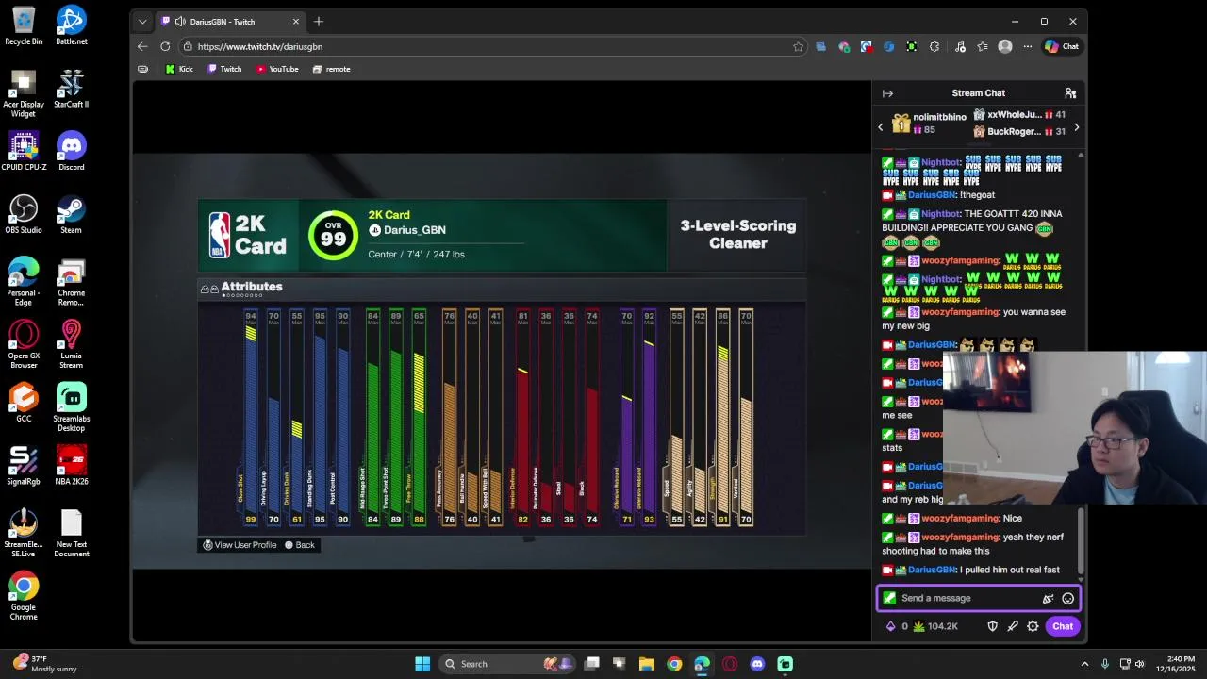1207x679 pixels.
Task: Click the chat scrollbar
Action: (1081, 541)
